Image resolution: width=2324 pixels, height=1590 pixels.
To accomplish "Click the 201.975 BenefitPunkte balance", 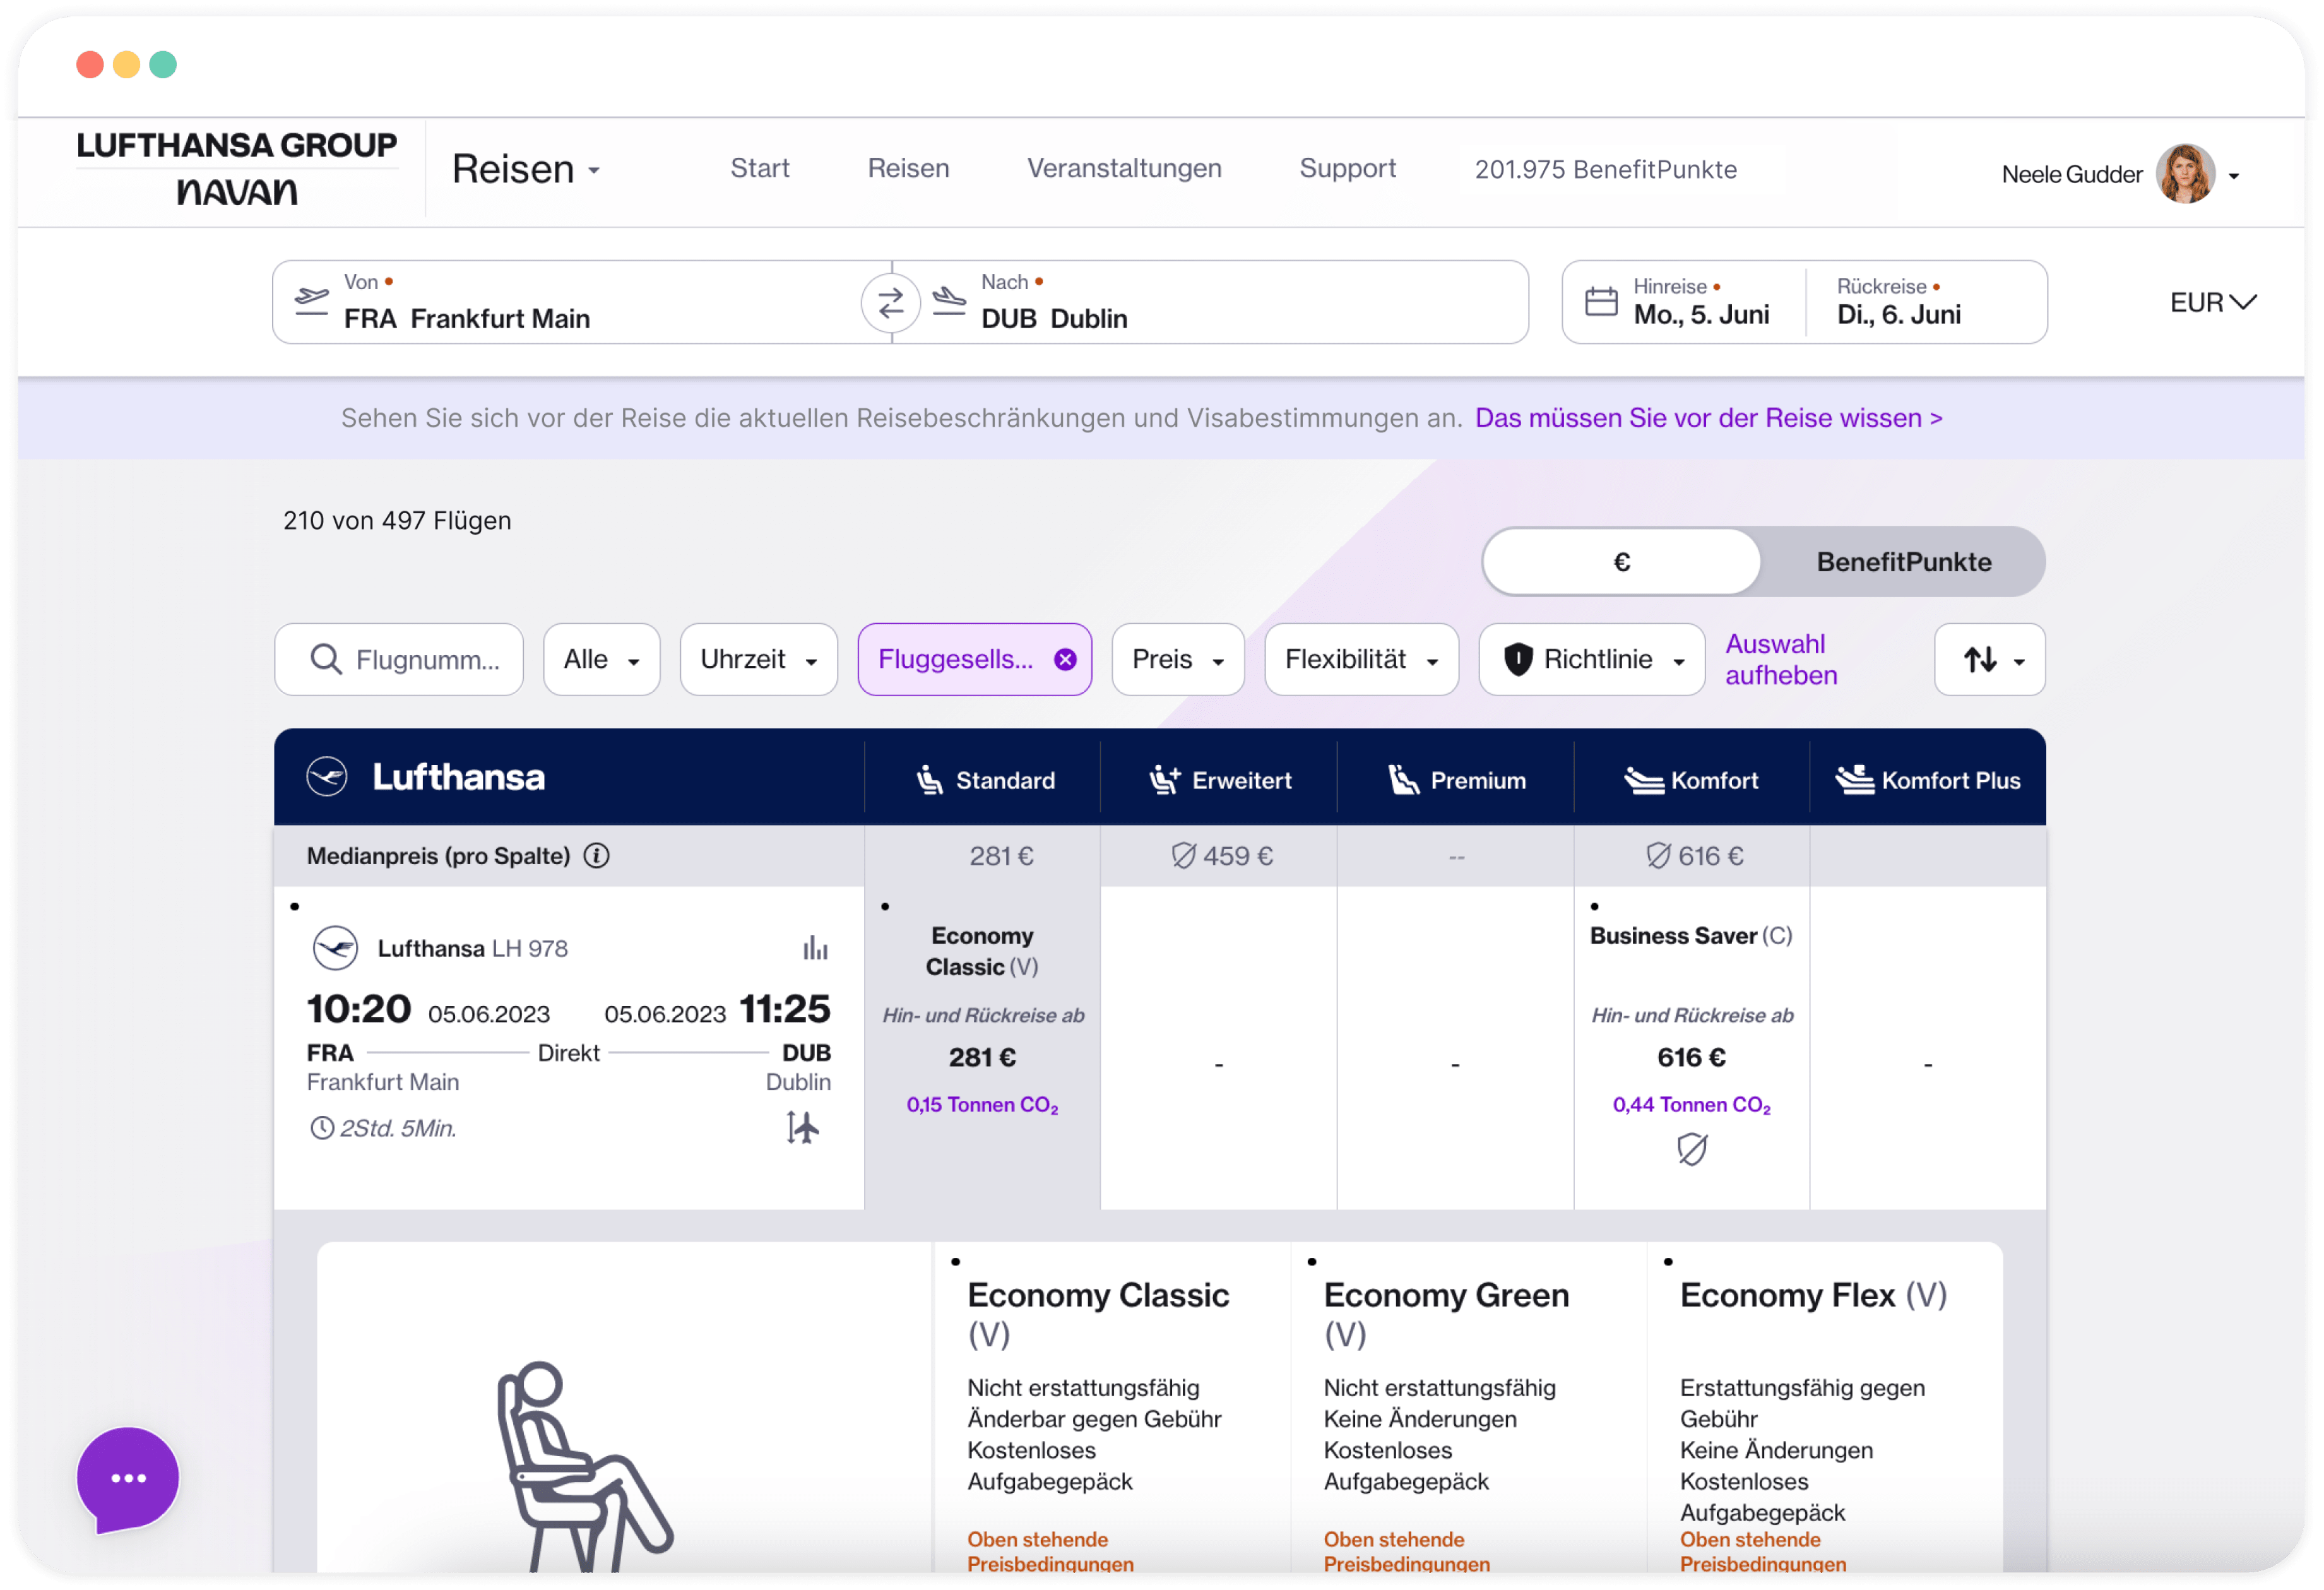I will [x=1605, y=169].
